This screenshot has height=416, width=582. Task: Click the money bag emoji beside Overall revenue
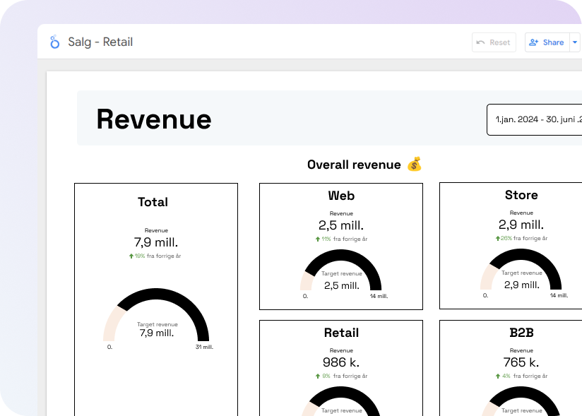[x=414, y=165]
